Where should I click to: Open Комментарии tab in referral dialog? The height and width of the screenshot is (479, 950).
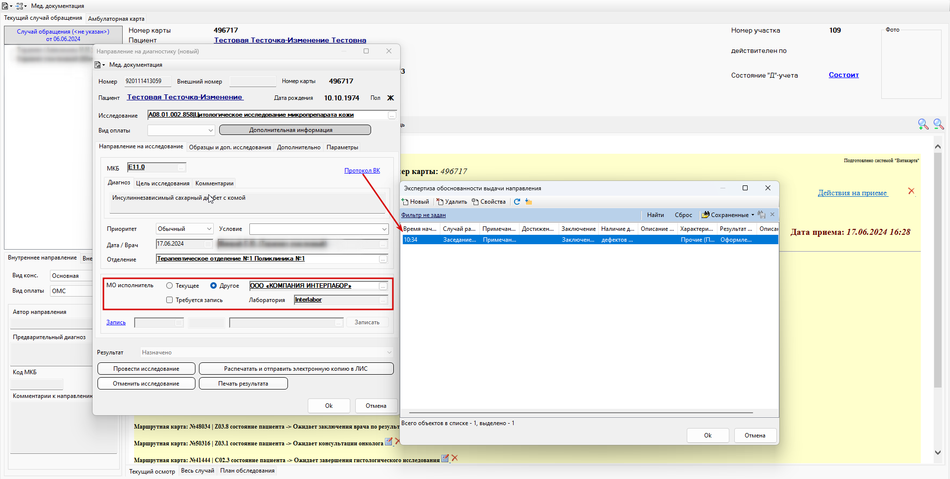(214, 183)
